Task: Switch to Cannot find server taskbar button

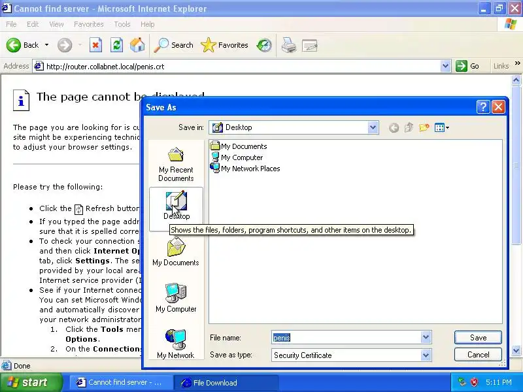Action: pyautogui.click(x=121, y=382)
